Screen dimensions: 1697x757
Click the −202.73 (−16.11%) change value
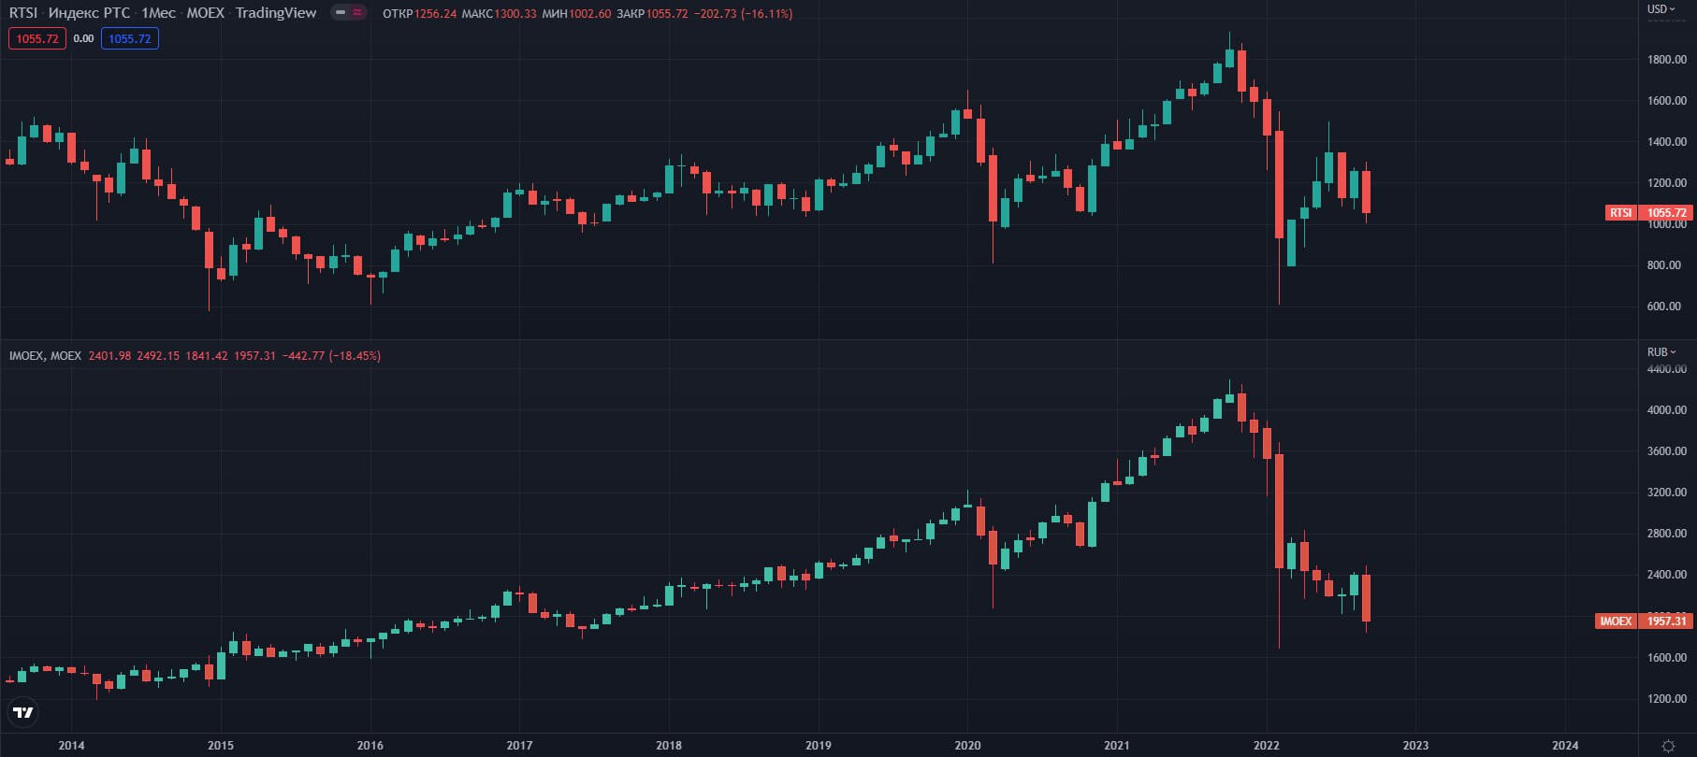(743, 14)
